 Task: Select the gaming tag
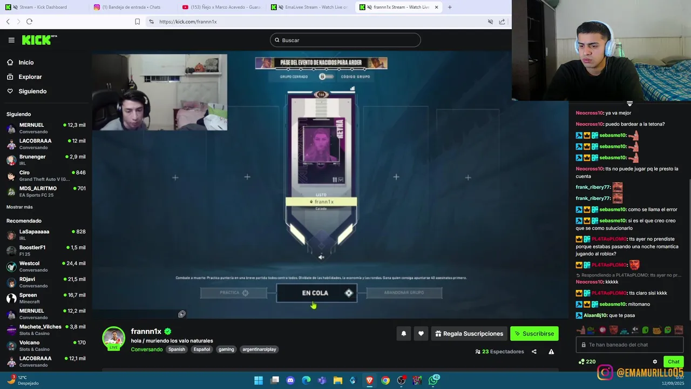click(x=226, y=350)
